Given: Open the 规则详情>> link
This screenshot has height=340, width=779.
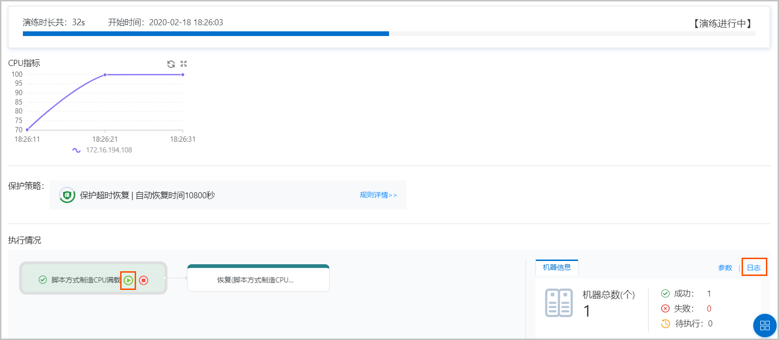Looking at the screenshot, I should [x=378, y=195].
